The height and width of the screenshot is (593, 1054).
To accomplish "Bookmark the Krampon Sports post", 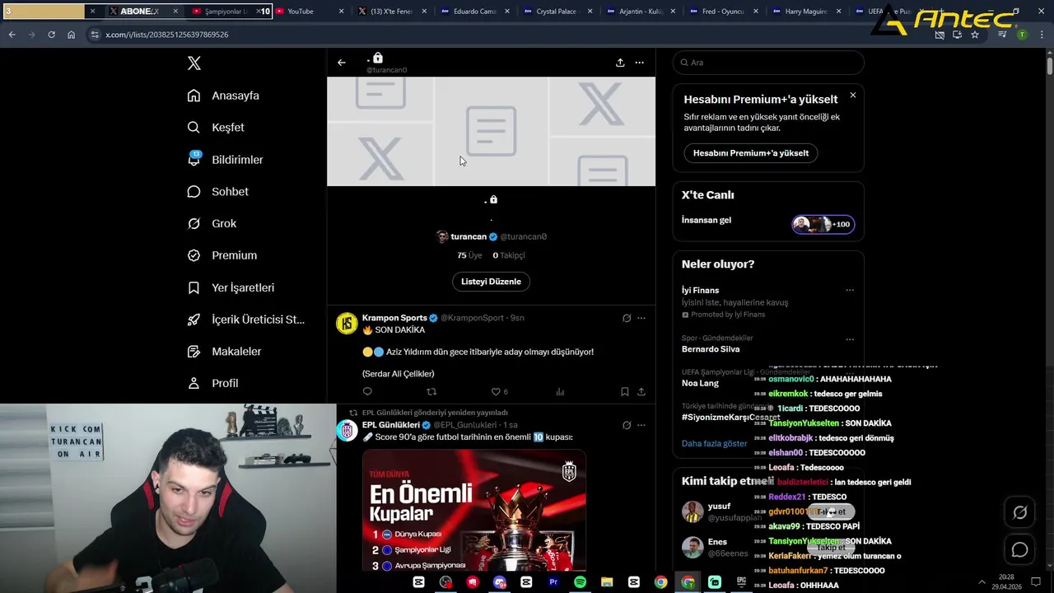I will point(624,392).
